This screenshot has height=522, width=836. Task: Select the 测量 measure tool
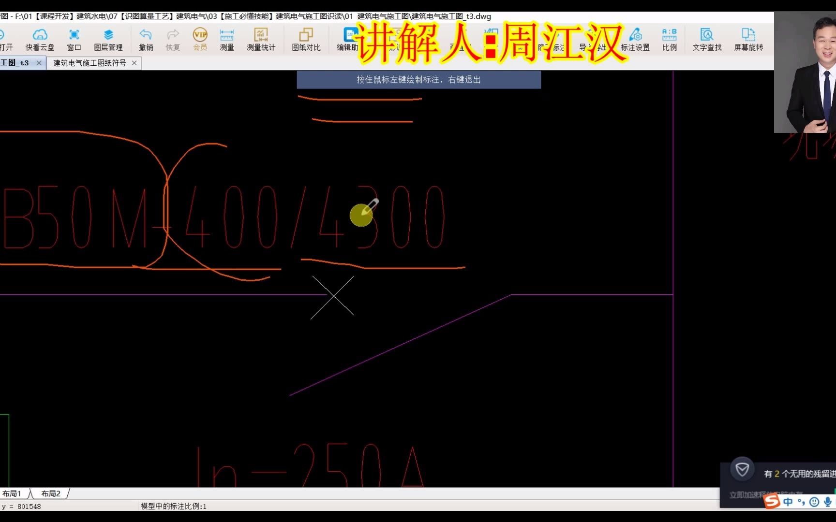(226, 39)
